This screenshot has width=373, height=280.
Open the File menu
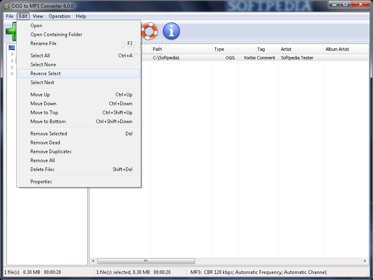coord(10,16)
